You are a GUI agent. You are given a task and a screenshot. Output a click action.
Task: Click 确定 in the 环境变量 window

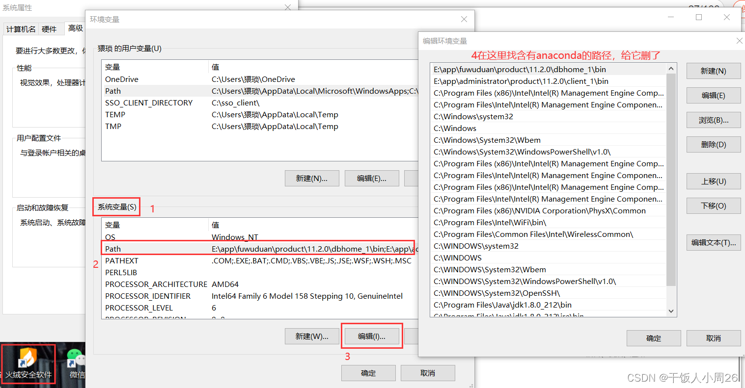pyautogui.click(x=368, y=373)
